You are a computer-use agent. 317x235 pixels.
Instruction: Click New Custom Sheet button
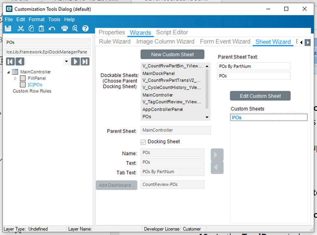point(172,54)
